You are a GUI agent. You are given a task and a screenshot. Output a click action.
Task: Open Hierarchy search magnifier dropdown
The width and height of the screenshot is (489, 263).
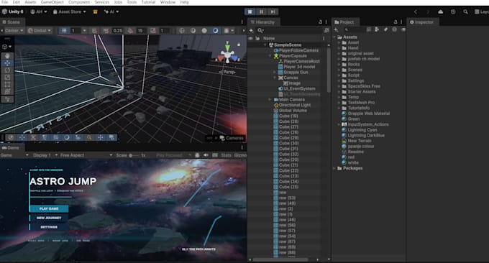[x=261, y=30]
